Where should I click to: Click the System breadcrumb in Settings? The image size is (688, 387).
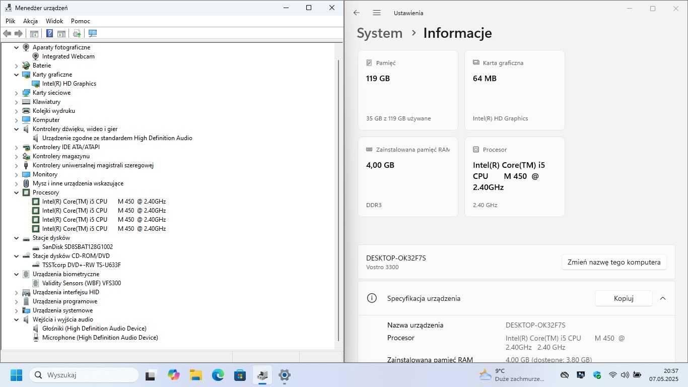click(380, 33)
